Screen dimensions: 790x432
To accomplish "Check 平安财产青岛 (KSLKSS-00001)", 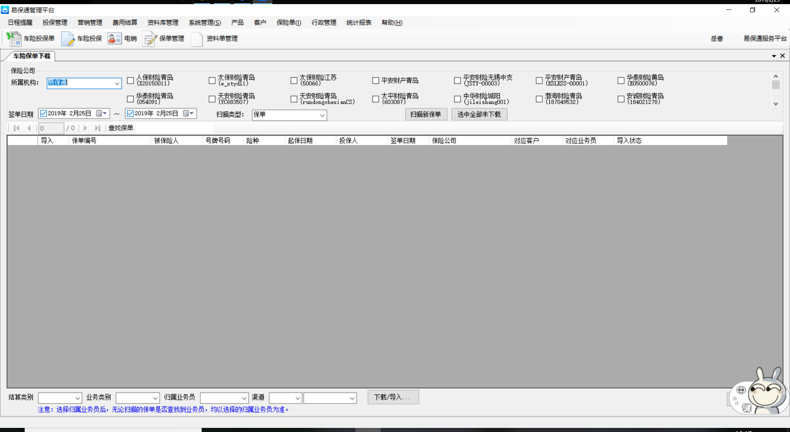I will click(x=539, y=81).
